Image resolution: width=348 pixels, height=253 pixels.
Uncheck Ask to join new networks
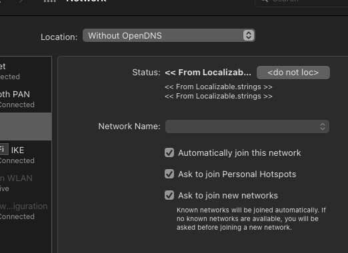coord(169,195)
